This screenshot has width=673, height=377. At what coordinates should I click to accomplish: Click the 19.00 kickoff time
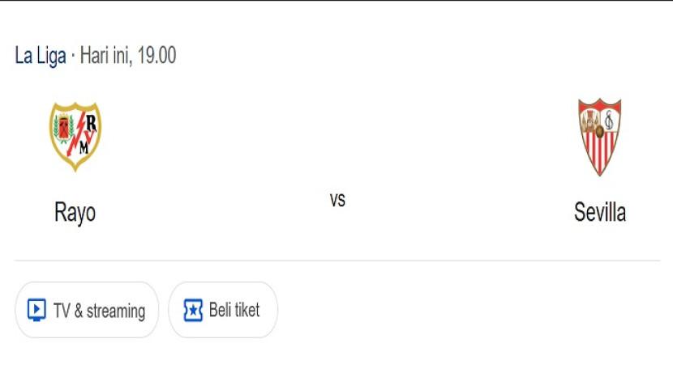tap(156, 57)
